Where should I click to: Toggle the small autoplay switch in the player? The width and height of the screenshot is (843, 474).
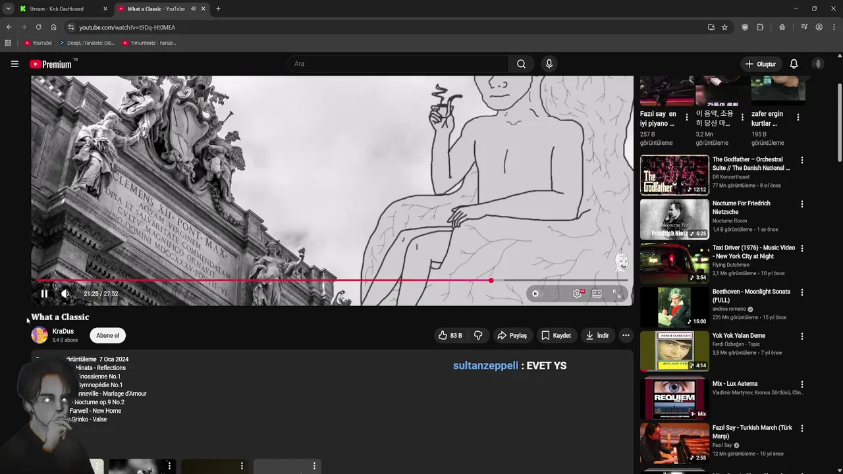click(535, 294)
